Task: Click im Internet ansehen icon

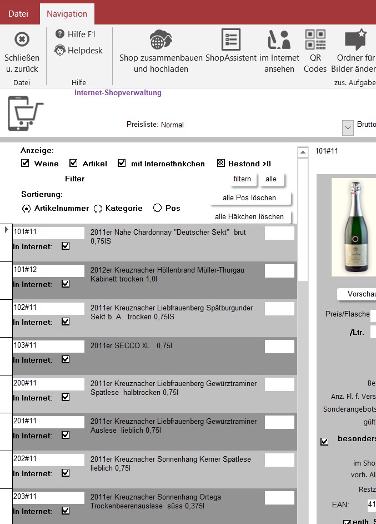Action: click(x=279, y=40)
